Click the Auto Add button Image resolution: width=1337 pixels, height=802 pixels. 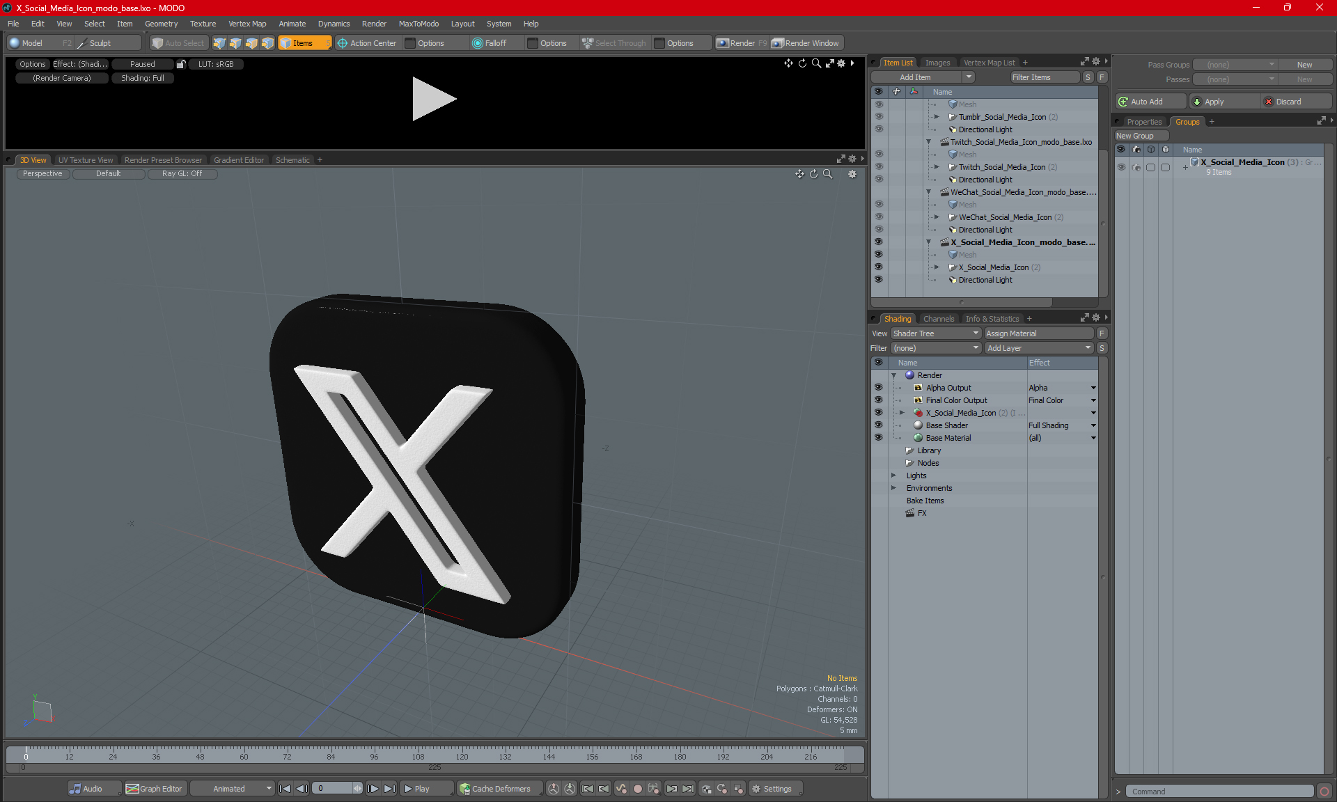point(1150,102)
